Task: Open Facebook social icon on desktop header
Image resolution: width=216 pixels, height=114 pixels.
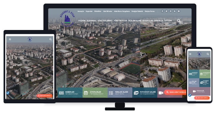Action: 162,11
